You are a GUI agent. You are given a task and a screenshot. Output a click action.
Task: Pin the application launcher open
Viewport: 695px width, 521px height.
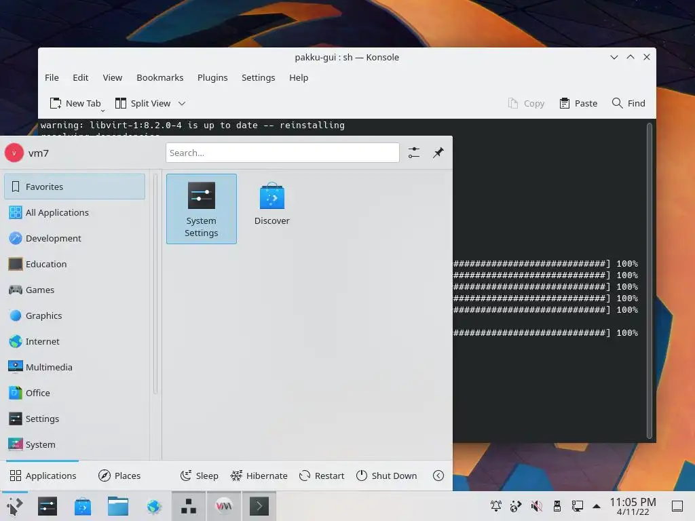coord(438,153)
